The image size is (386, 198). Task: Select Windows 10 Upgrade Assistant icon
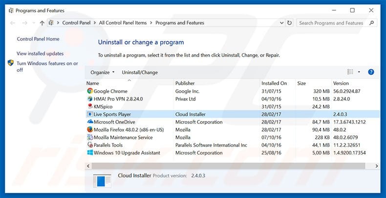90,153
